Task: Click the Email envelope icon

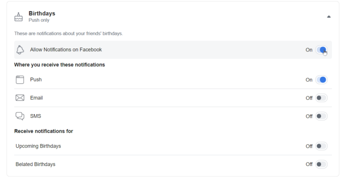Action: click(20, 97)
